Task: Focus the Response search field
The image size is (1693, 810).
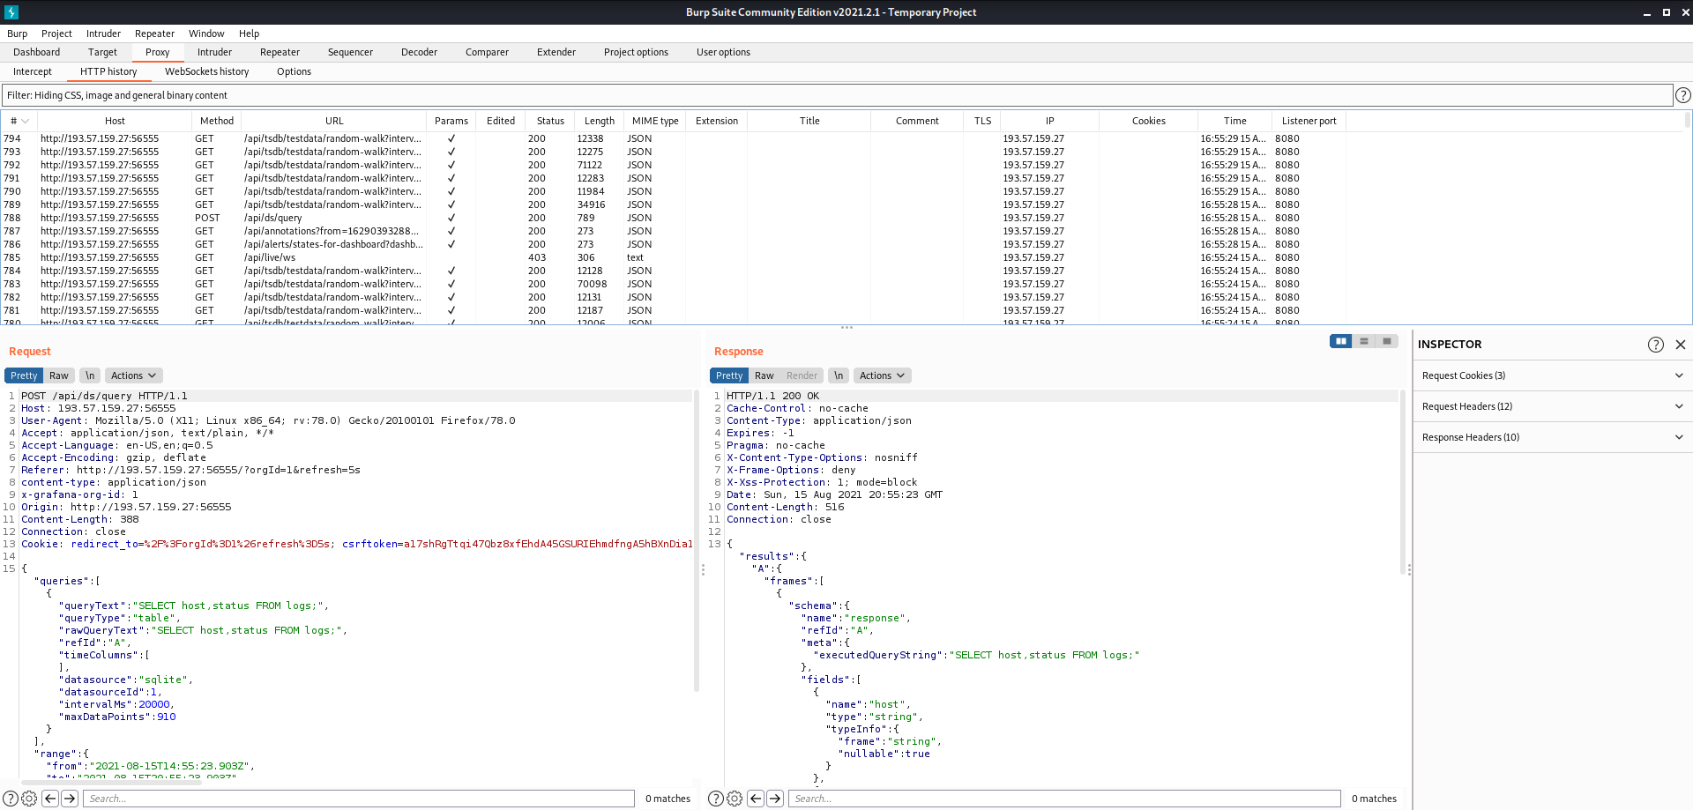Action: click(x=1064, y=799)
